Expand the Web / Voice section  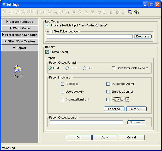coord(20,28)
